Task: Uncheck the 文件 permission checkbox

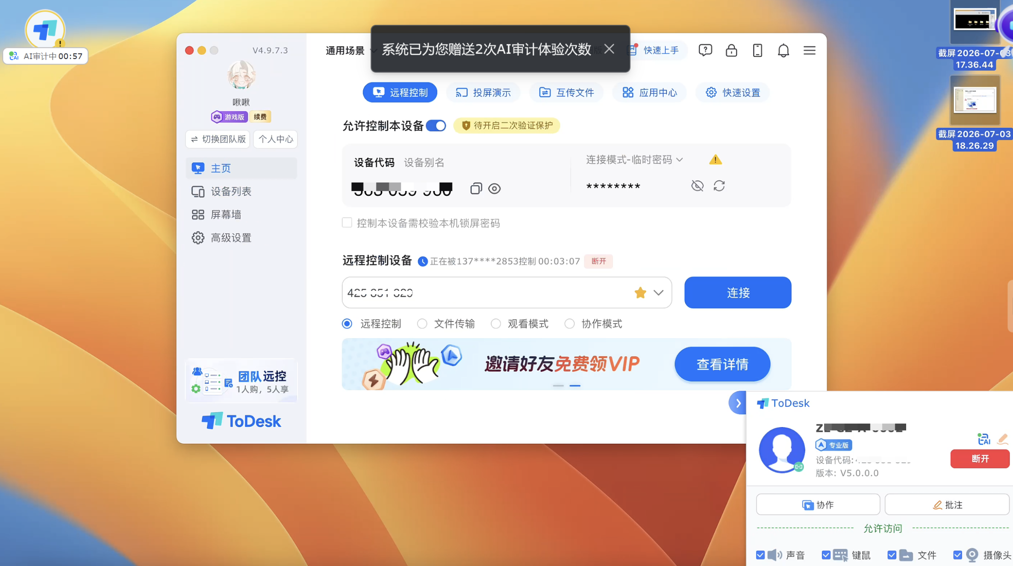Action: (x=892, y=555)
